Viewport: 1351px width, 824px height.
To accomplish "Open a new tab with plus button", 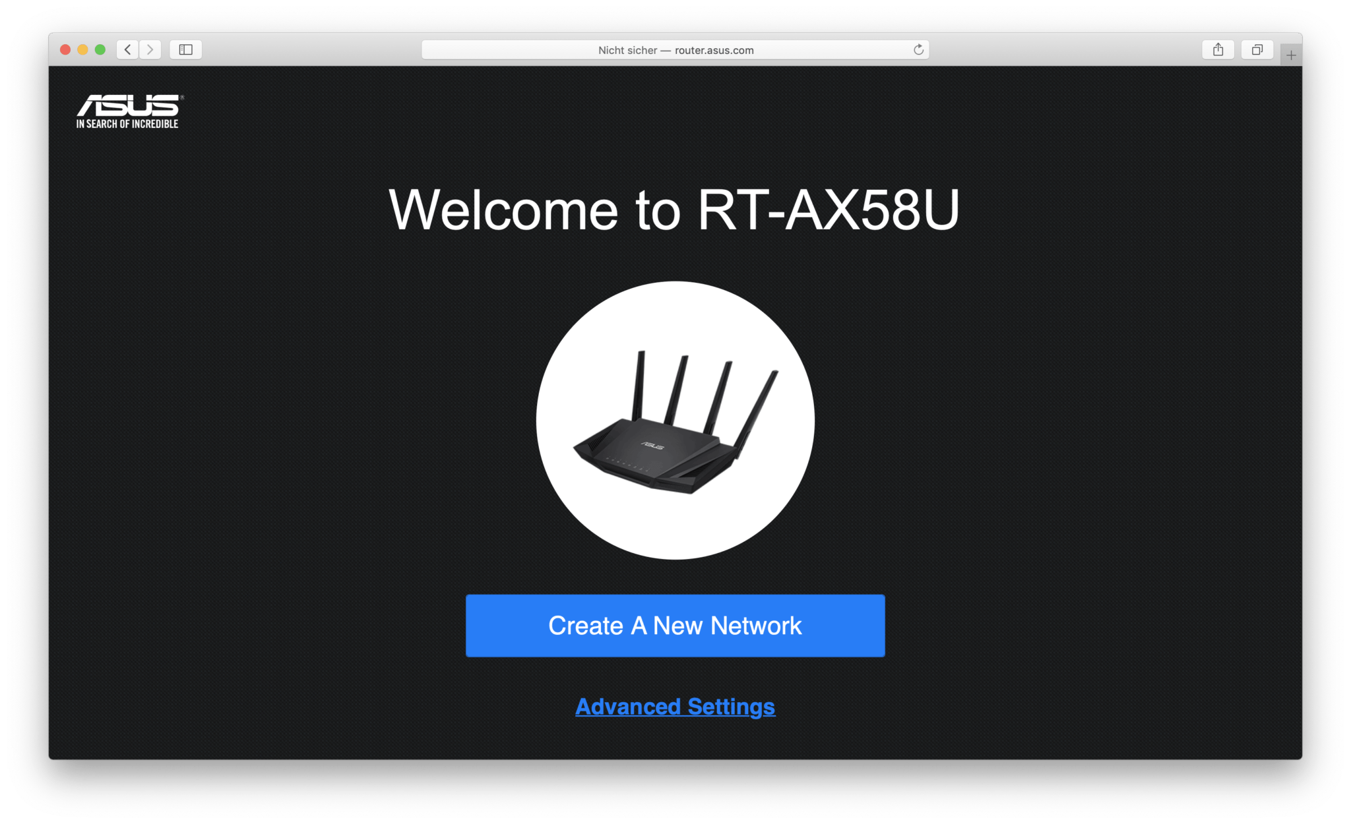I will tap(1291, 55).
